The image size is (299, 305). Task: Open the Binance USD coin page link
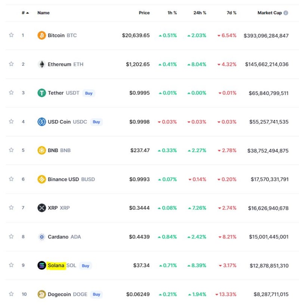coord(63,179)
